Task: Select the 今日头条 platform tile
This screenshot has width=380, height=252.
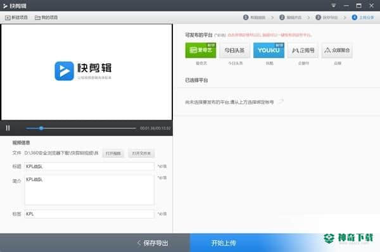Action: click(234, 50)
